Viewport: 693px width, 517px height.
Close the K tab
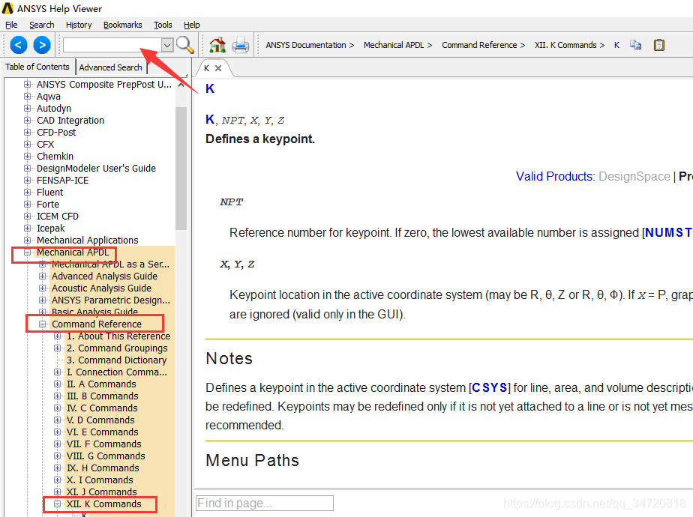point(218,68)
